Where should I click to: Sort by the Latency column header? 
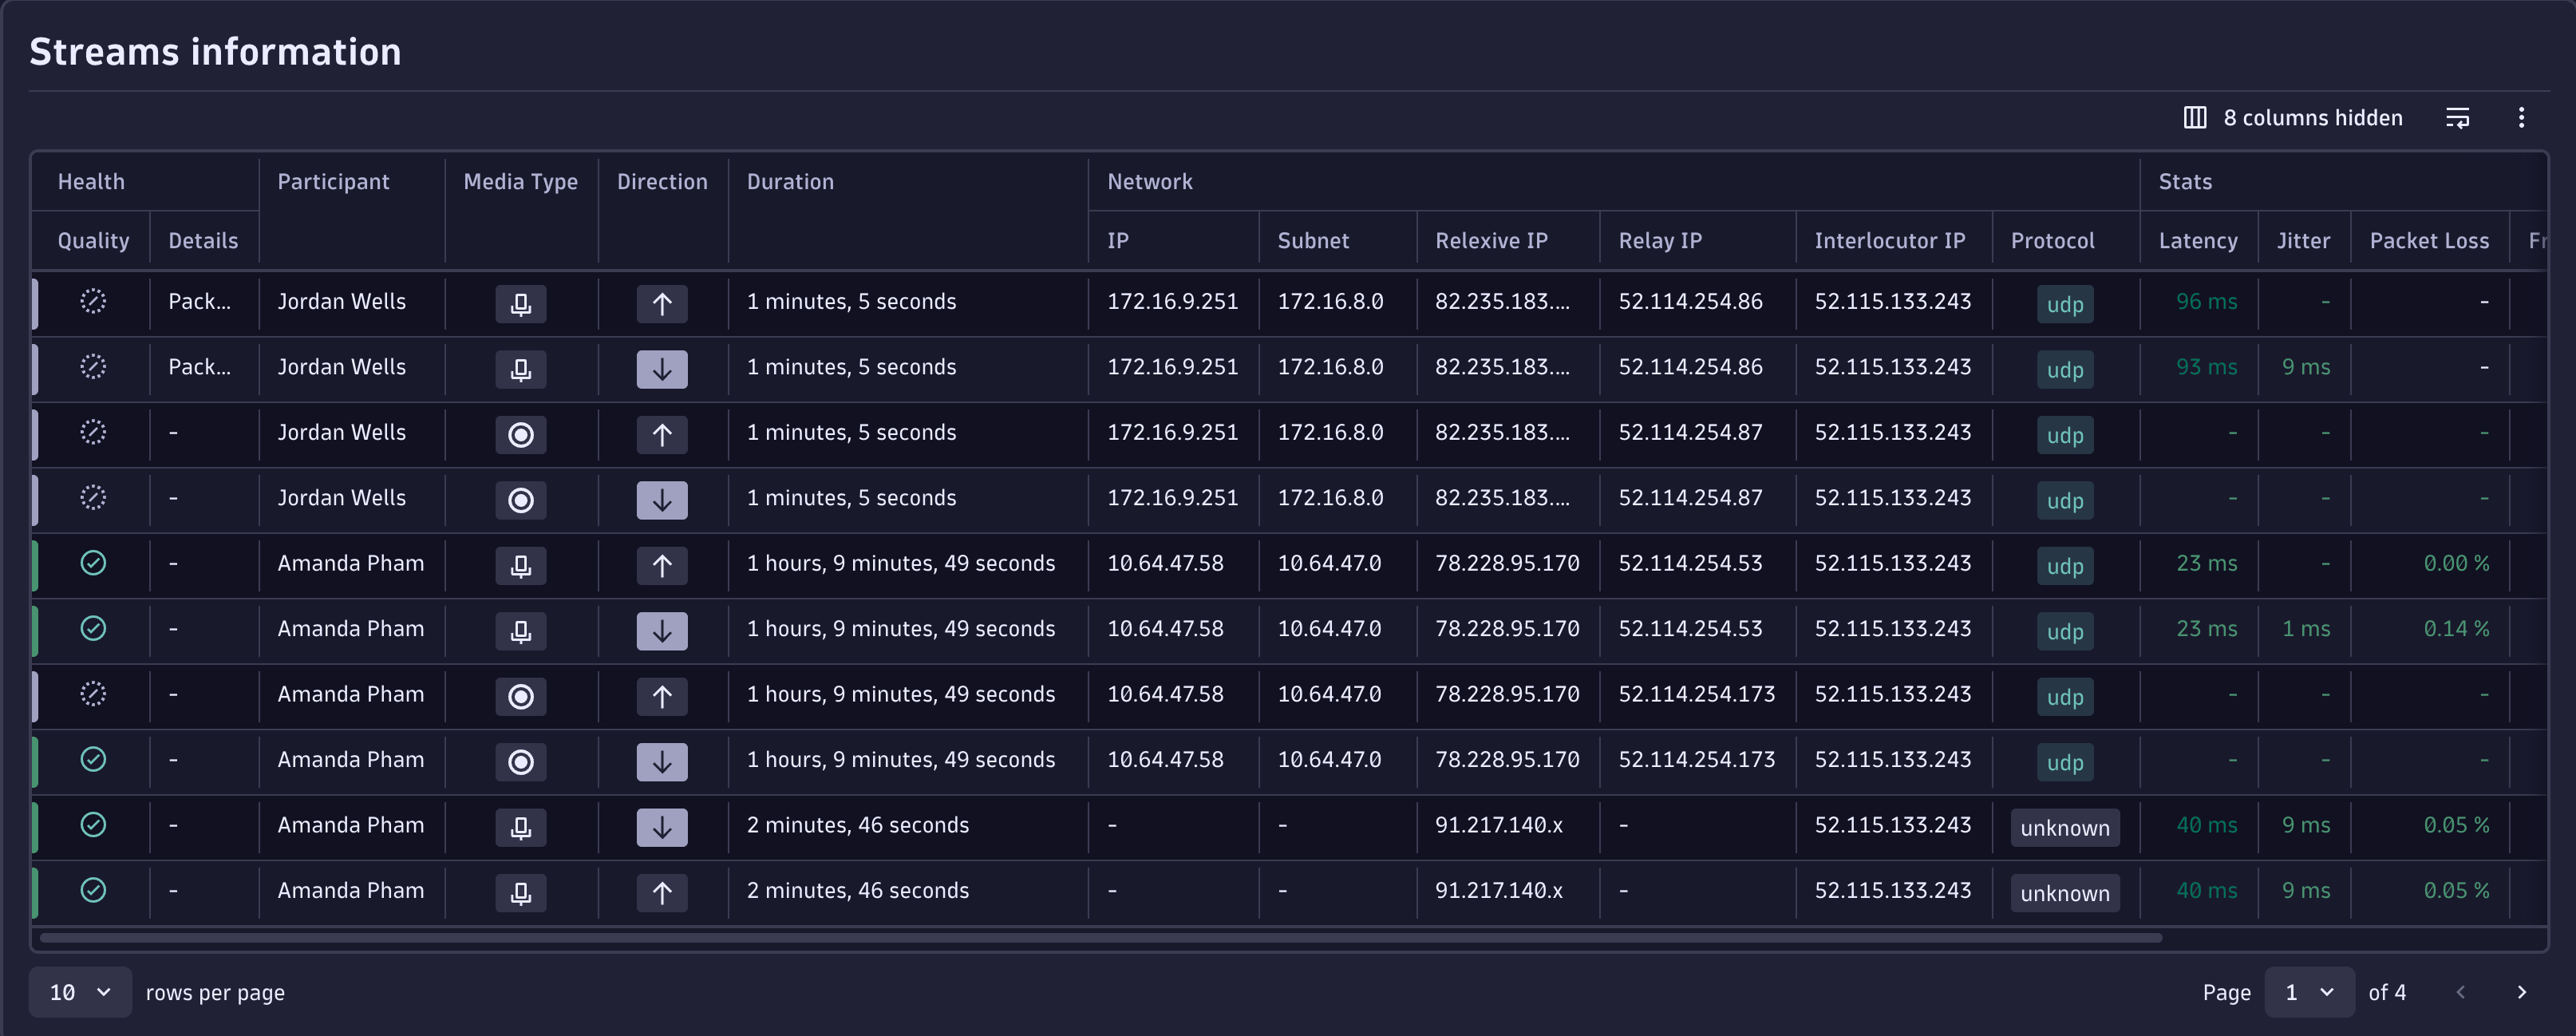coord(2197,240)
